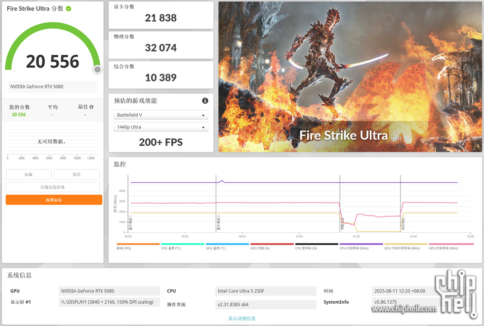
Task: Toggle the GPU 时钟频率 pink legend
Action: pos(451,244)
